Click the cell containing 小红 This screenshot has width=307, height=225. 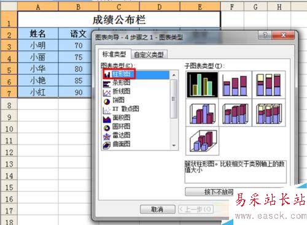point(38,92)
